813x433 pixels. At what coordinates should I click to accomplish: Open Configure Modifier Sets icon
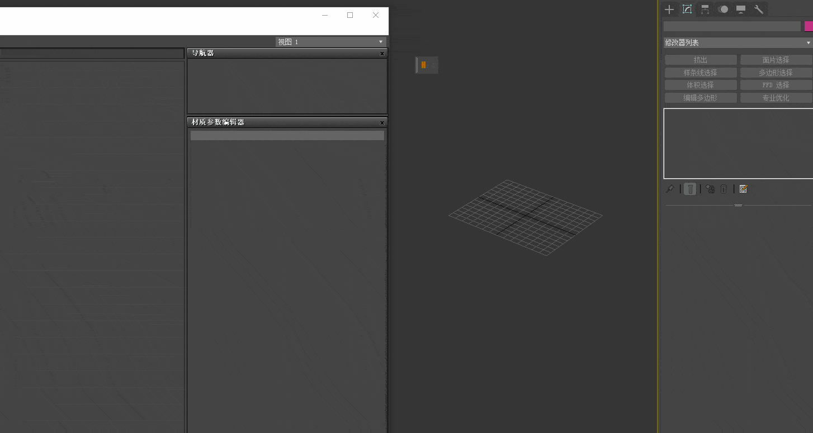(743, 189)
